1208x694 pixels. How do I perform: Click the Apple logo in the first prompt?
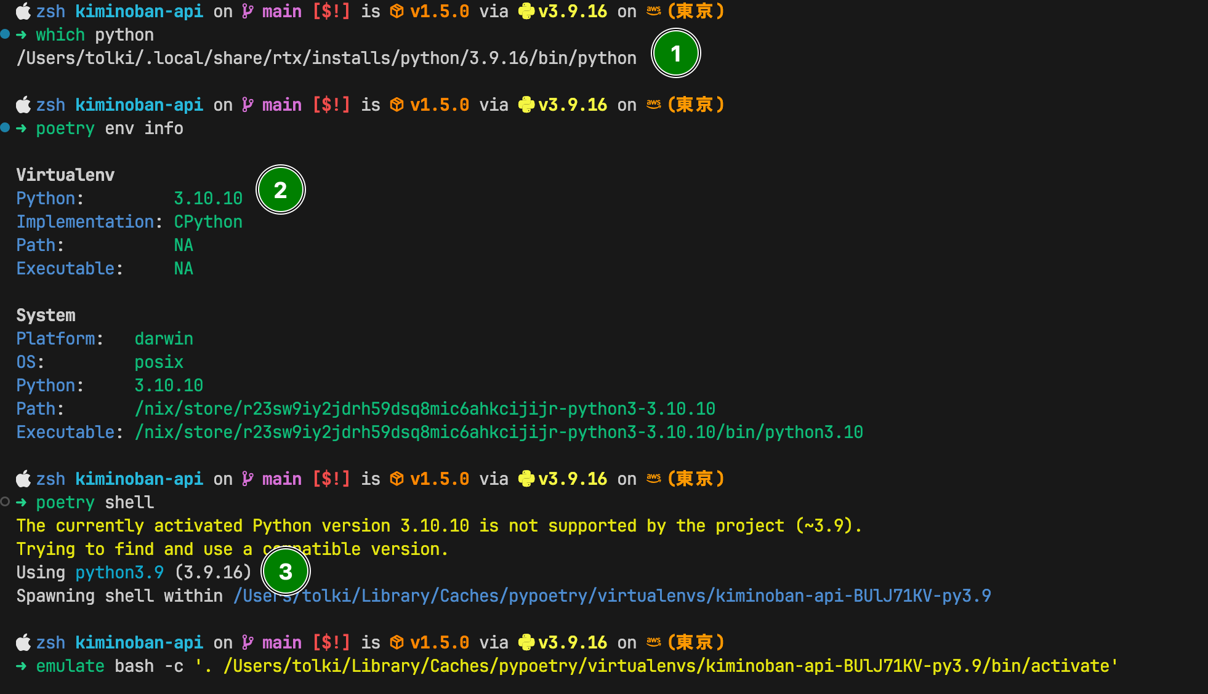pyautogui.click(x=22, y=11)
